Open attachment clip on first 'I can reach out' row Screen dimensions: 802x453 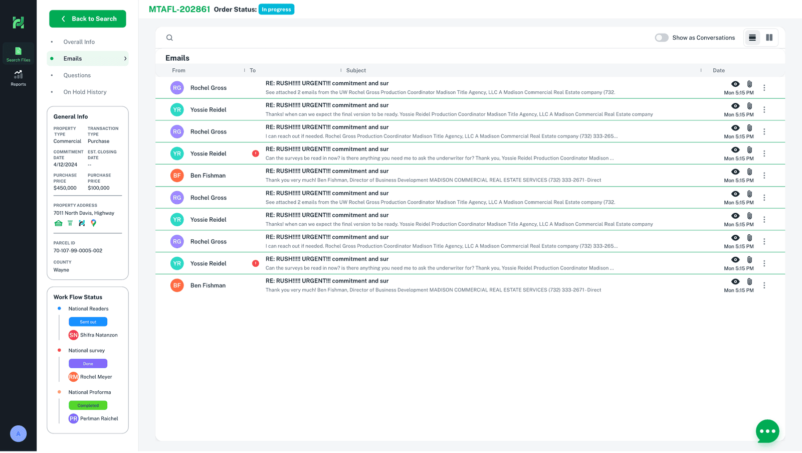click(x=749, y=128)
